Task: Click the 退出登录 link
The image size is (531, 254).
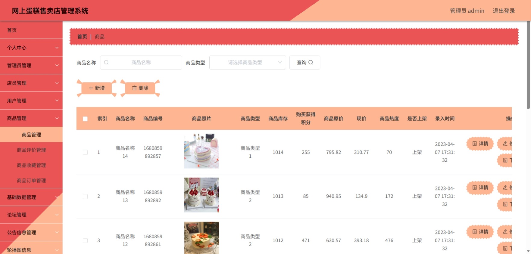Action: tap(504, 11)
